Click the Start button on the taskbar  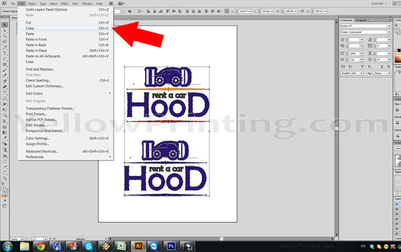coord(7,247)
